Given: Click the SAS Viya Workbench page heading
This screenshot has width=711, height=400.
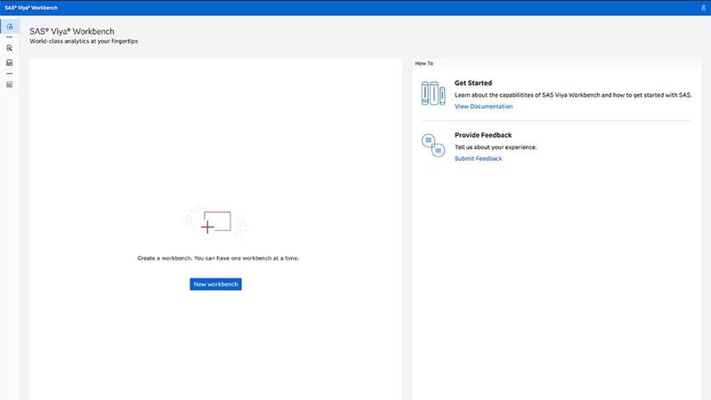Looking at the screenshot, I should (x=72, y=31).
